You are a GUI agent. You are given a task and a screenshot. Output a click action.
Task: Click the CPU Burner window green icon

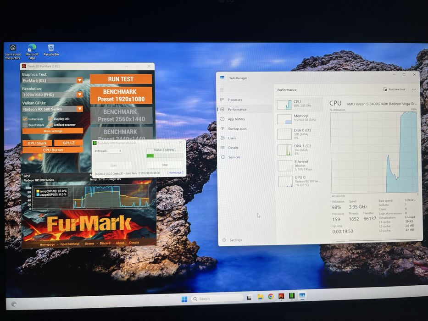pyautogui.click(x=94, y=143)
